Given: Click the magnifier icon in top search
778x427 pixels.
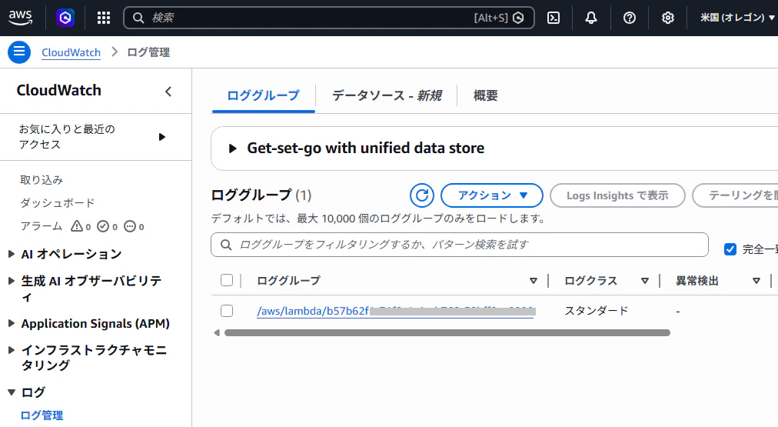Looking at the screenshot, I should pos(138,18).
